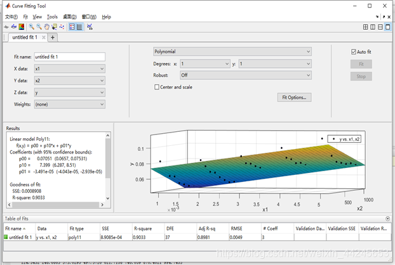The image size is (395, 265).
Task: Open the Help menu
Action: click(x=106, y=17)
